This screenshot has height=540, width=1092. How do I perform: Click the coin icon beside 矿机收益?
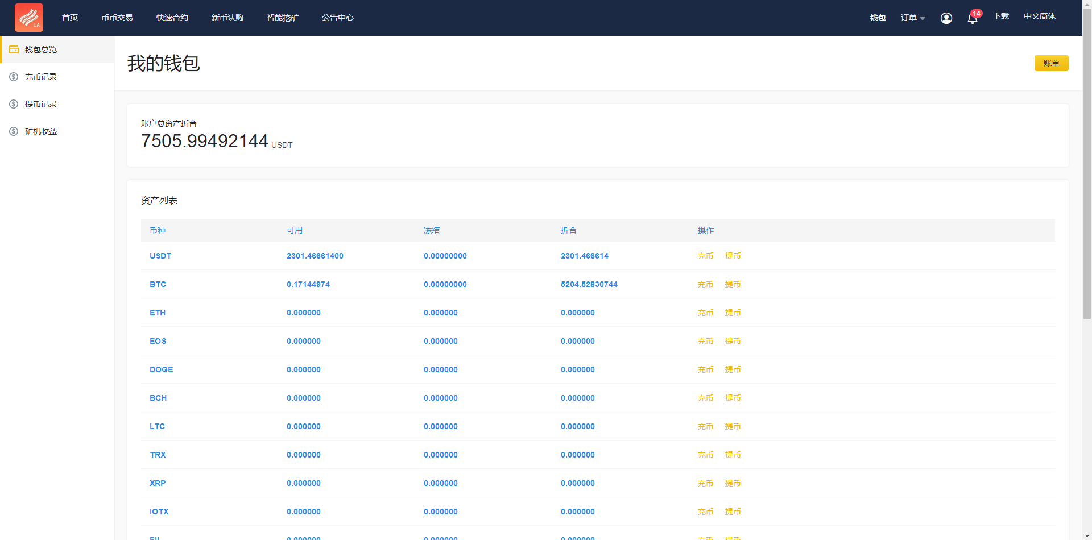point(14,131)
